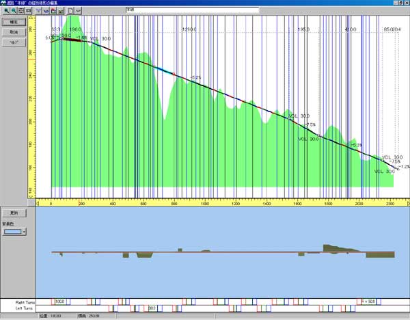The image size is (410, 320).
Task: Click the fifth toolbar icon with blue downward shape
Action: click(x=38, y=11)
